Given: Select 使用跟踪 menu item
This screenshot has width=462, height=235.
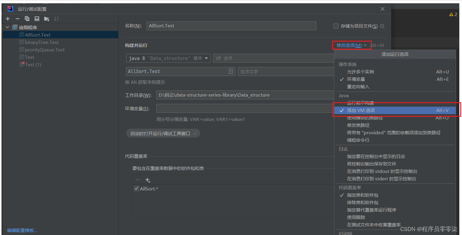Looking at the screenshot, I should tap(395, 217).
